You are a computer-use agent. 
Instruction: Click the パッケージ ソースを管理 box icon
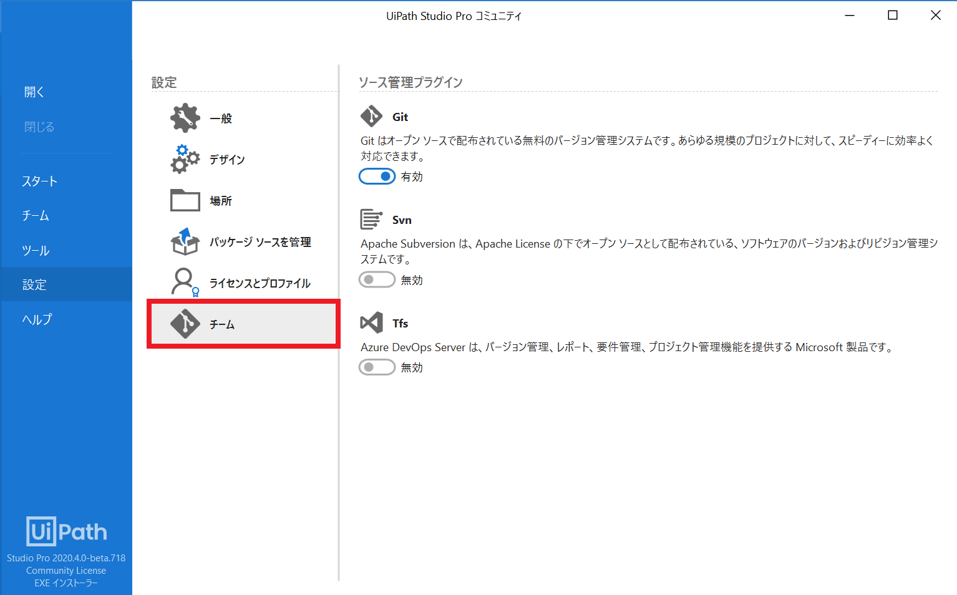(x=185, y=241)
